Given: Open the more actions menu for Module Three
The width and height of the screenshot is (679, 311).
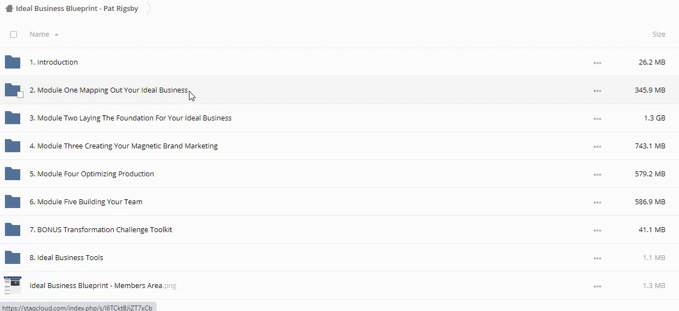Looking at the screenshot, I should [x=597, y=147].
